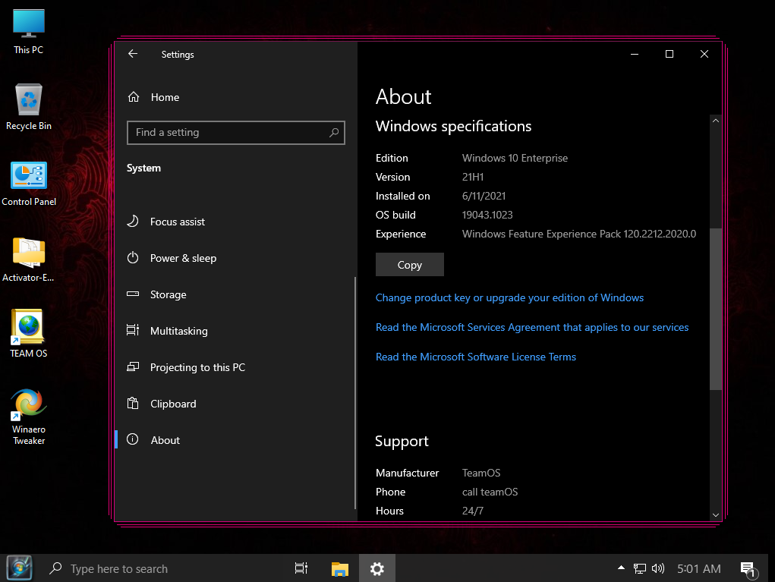This screenshot has width=775, height=582.
Task: Click the Windows specifications heading
Action: (453, 126)
